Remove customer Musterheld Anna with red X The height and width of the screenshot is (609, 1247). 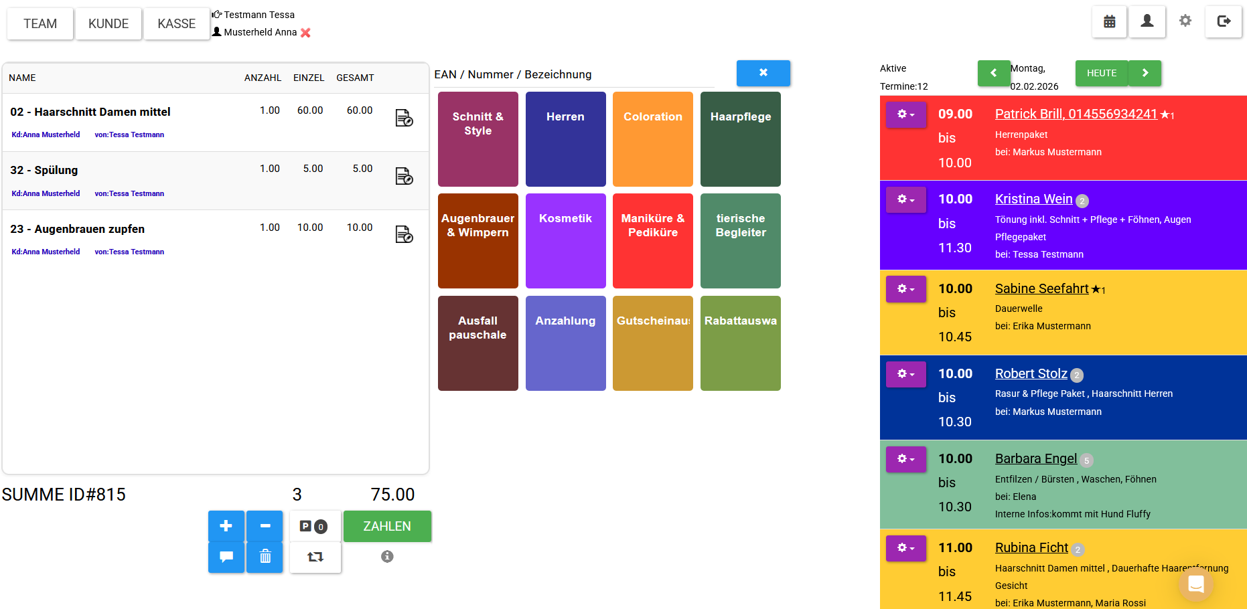click(x=305, y=33)
